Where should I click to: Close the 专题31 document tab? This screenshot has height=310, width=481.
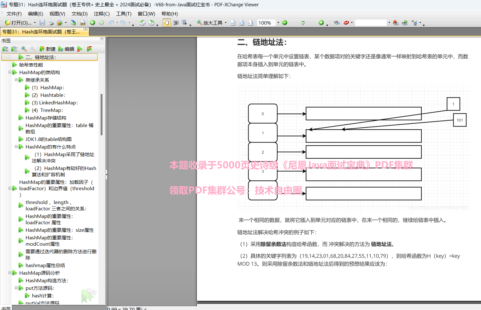pyautogui.click(x=85, y=29)
